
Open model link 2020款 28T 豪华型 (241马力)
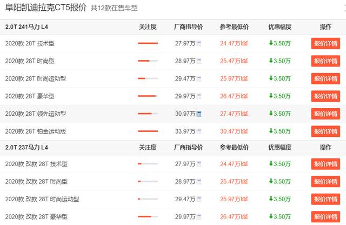(30, 96)
